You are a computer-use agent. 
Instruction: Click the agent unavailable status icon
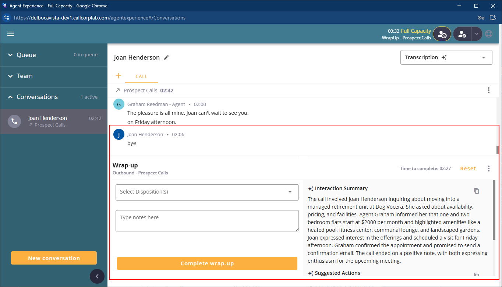tap(462, 34)
